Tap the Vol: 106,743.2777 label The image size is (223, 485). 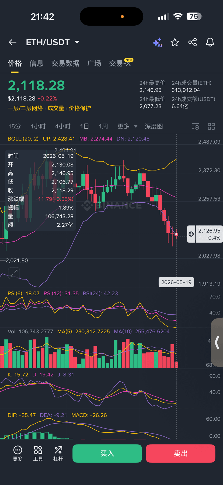(30, 331)
